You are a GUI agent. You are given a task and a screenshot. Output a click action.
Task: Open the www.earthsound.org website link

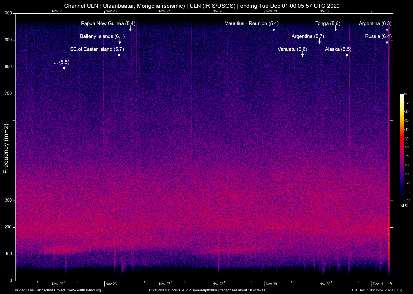[85, 290]
